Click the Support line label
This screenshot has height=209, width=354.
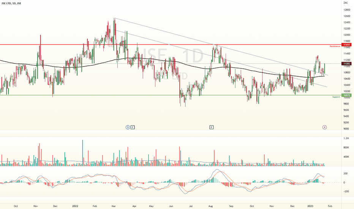click(336, 97)
